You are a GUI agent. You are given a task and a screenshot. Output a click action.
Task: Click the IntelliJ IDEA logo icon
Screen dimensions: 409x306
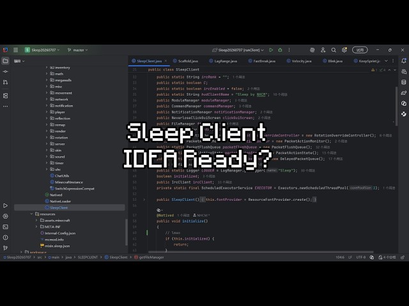tap(5, 50)
